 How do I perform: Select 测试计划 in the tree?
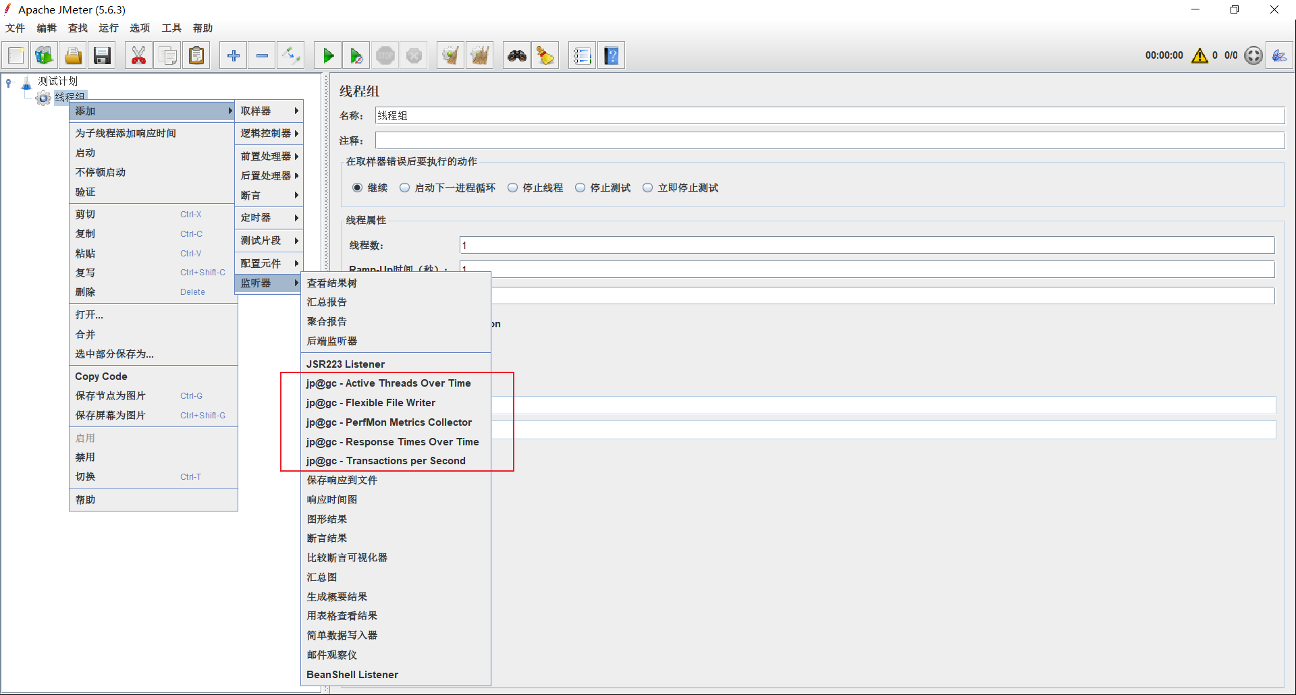[57, 82]
